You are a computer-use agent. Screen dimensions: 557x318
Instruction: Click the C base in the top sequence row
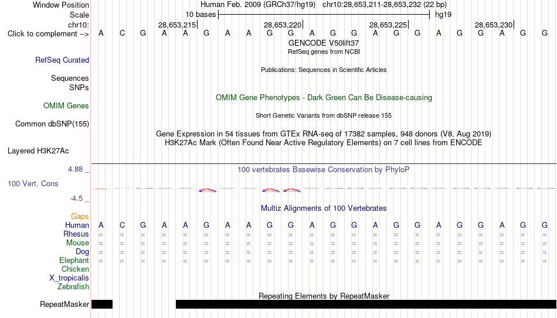point(122,33)
